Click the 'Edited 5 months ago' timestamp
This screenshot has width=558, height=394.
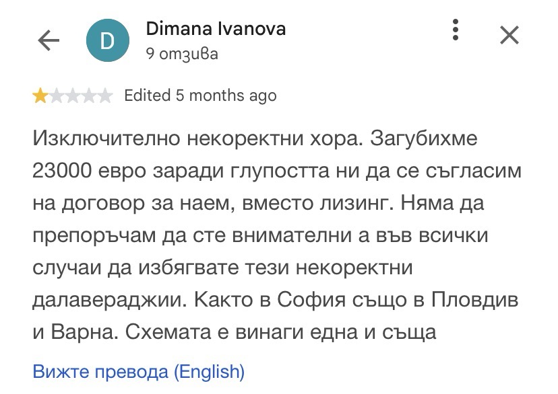200,96
